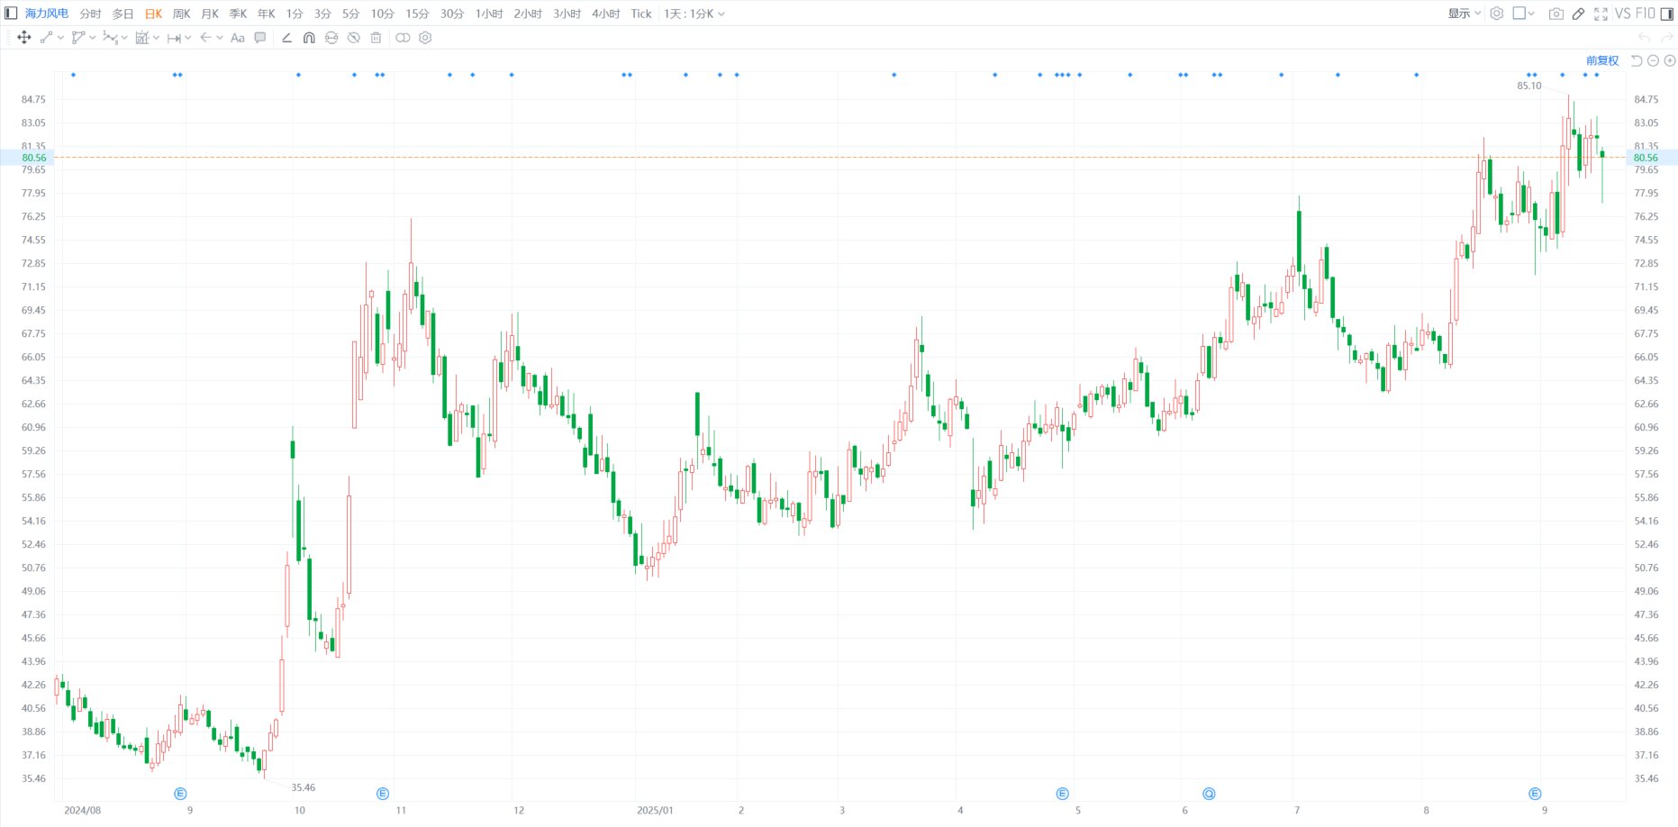Expand the 显示 display dropdown
The image size is (1678, 827).
pyautogui.click(x=1464, y=14)
